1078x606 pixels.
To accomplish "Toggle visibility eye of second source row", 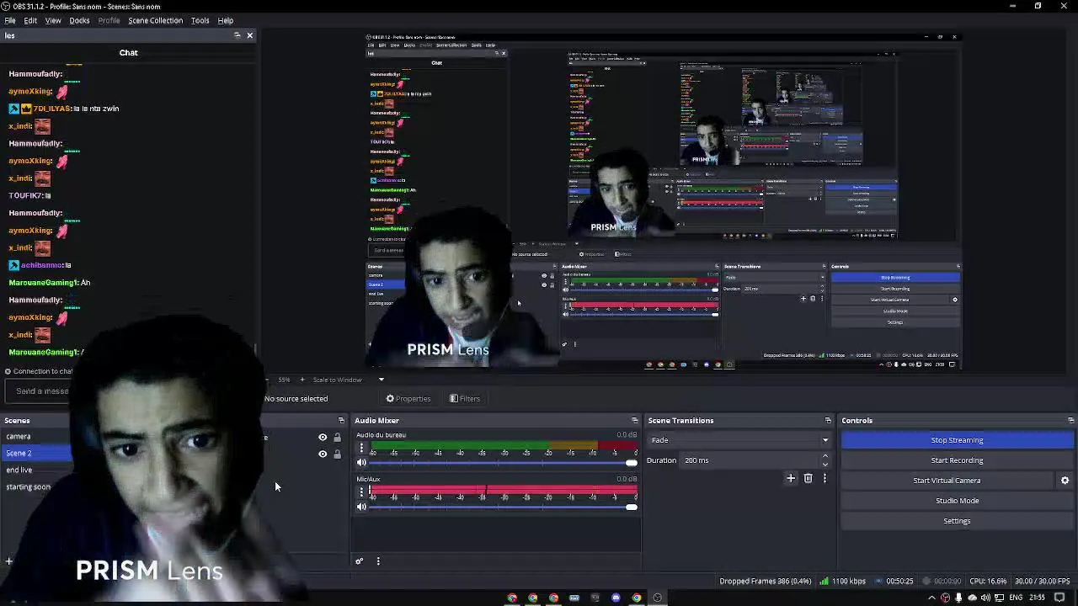I will (323, 454).
